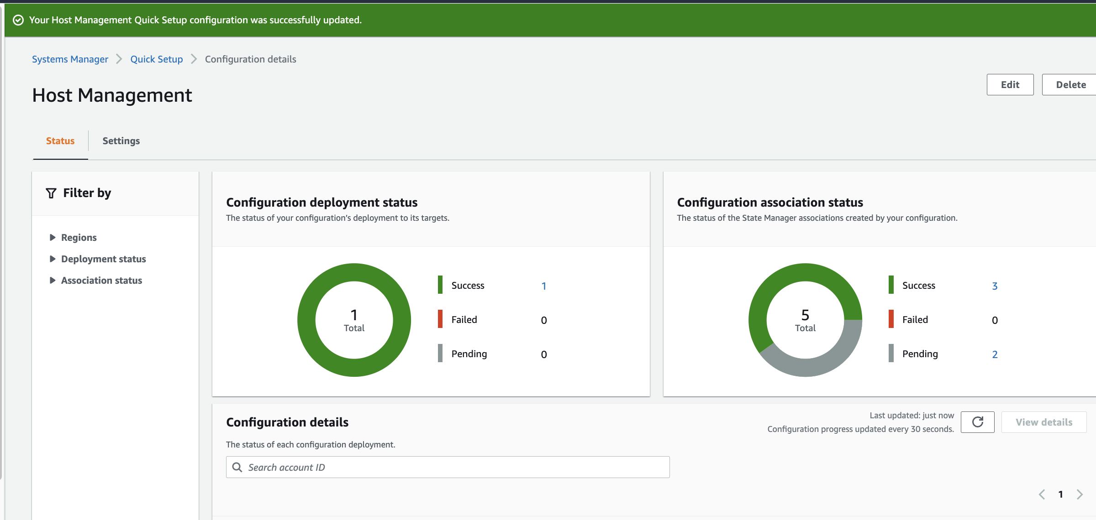This screenshot has width=1096, height=520.
Task: Click the association Success count 3
Action: (x=995, y=286)
